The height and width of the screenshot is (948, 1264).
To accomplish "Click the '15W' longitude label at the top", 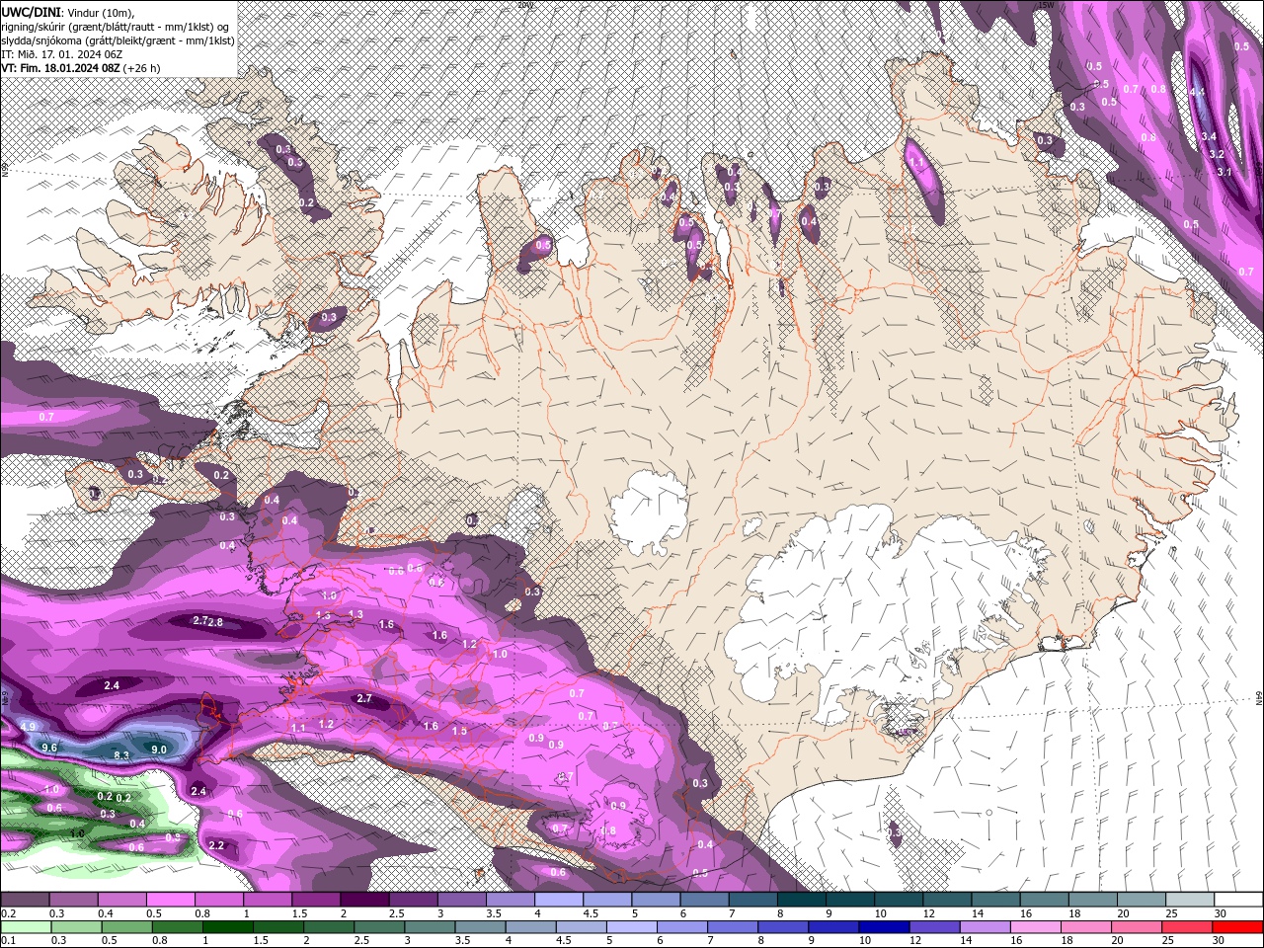I will point(1046,5).
